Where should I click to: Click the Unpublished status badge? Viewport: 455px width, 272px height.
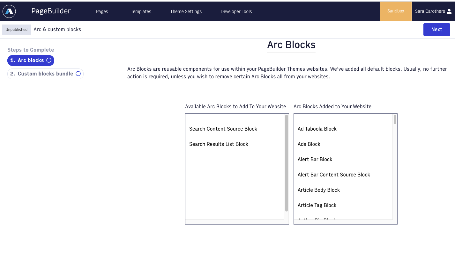(x=17, y=30)
